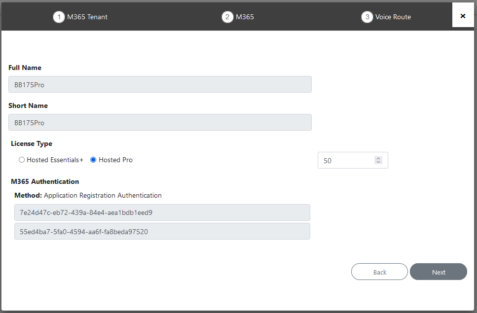Click the Hosted Essentials+ label text
This screenshot has height=313, width=477.
coord(55,160)
